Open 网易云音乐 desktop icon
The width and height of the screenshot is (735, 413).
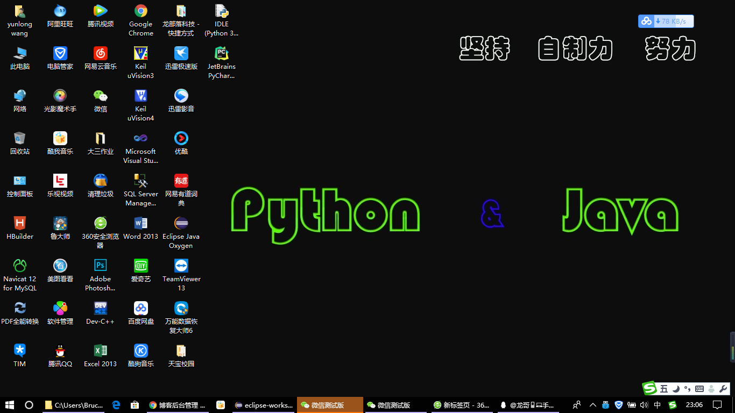point(101,59)
